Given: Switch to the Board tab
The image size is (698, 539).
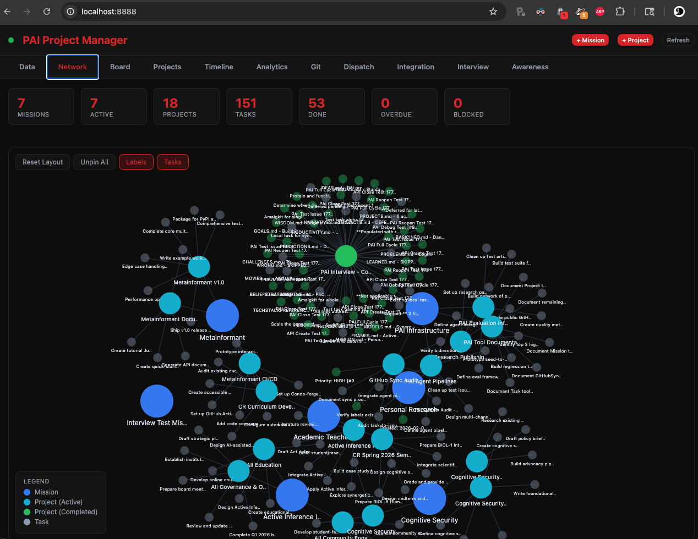Looking at the screenshot, I should point(120,67).
